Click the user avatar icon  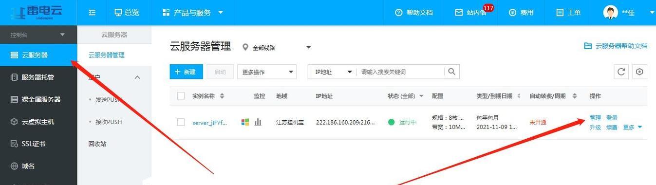pos(610,12)
